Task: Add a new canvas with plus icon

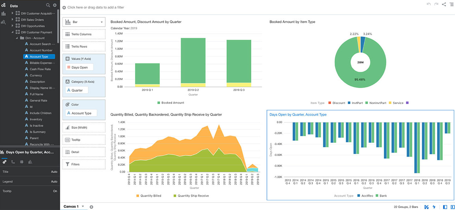Action: click(91, 207)
